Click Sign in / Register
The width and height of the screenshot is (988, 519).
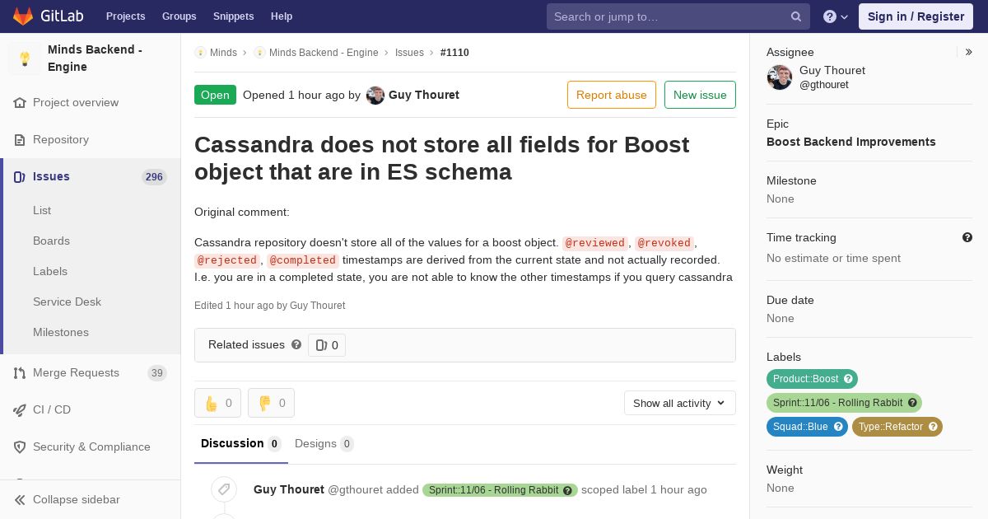[x=916, y=16]
